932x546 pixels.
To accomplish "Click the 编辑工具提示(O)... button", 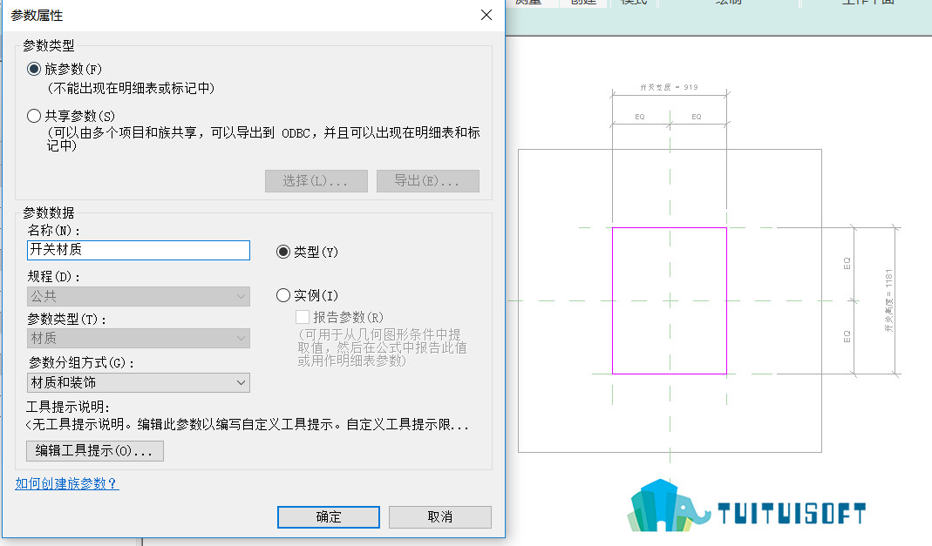I will tap(95, 450).
